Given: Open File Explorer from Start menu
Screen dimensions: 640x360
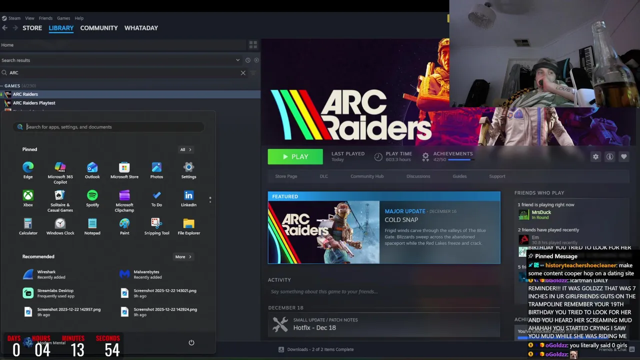Looking at the screenshot, I should [188, 226].
